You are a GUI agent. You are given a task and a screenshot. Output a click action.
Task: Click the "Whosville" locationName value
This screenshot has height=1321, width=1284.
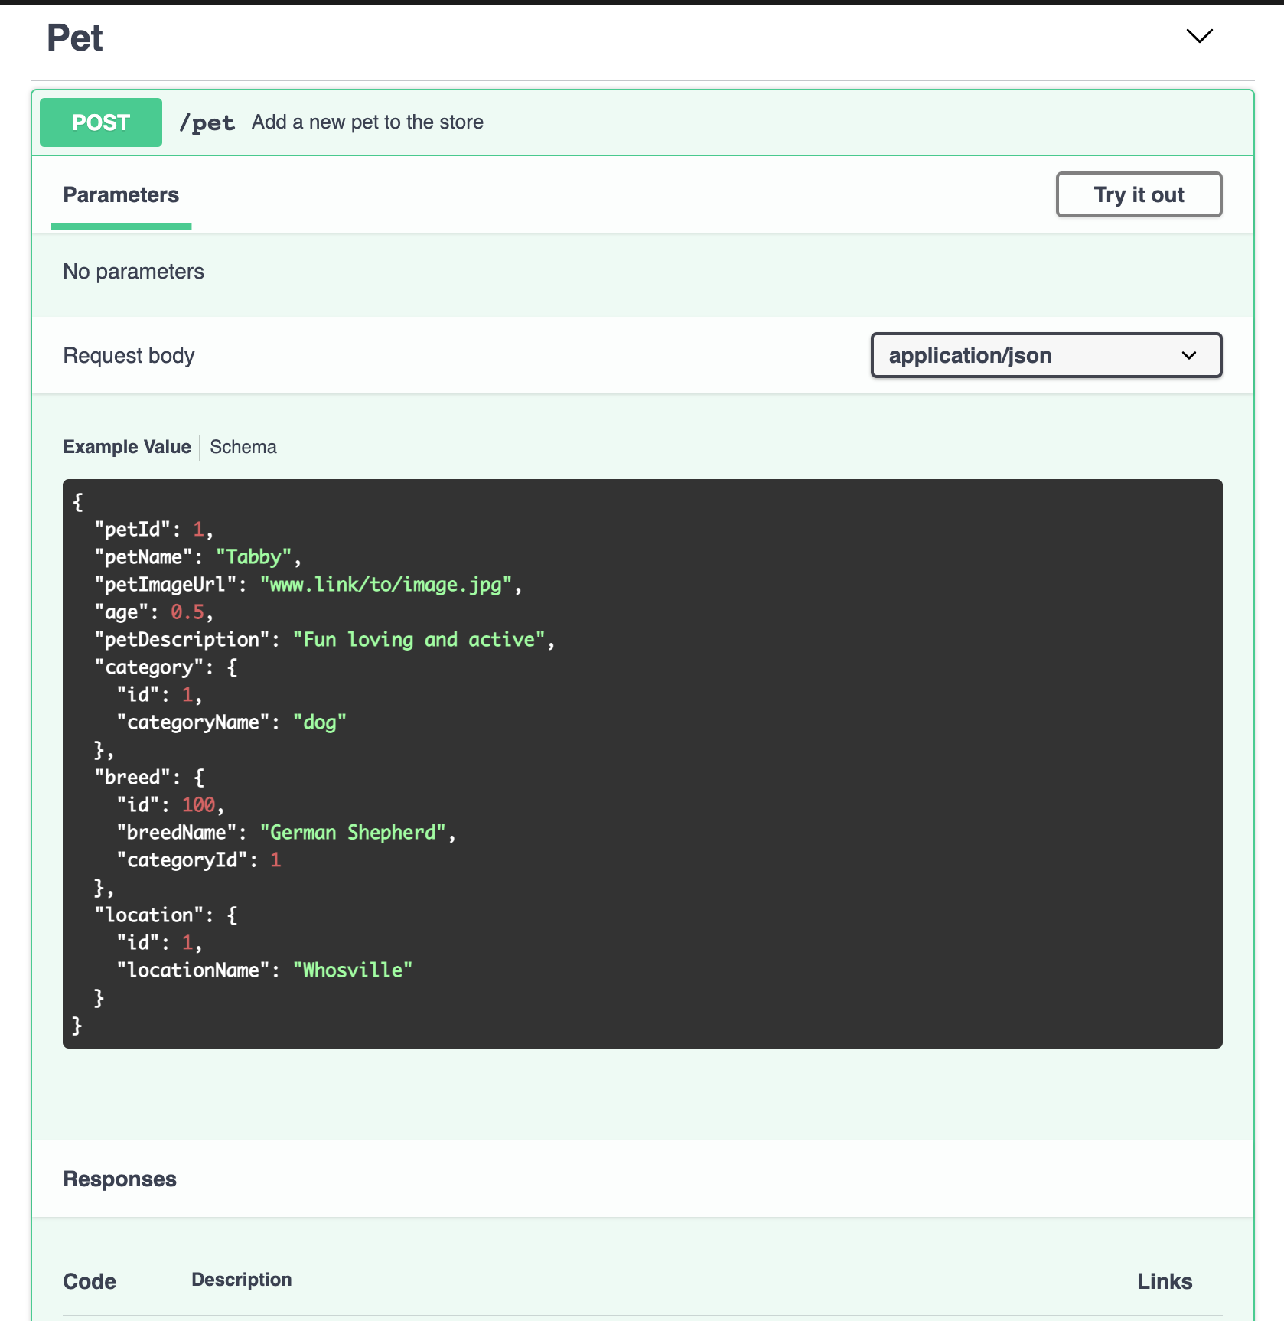click(x=352, y=970)
